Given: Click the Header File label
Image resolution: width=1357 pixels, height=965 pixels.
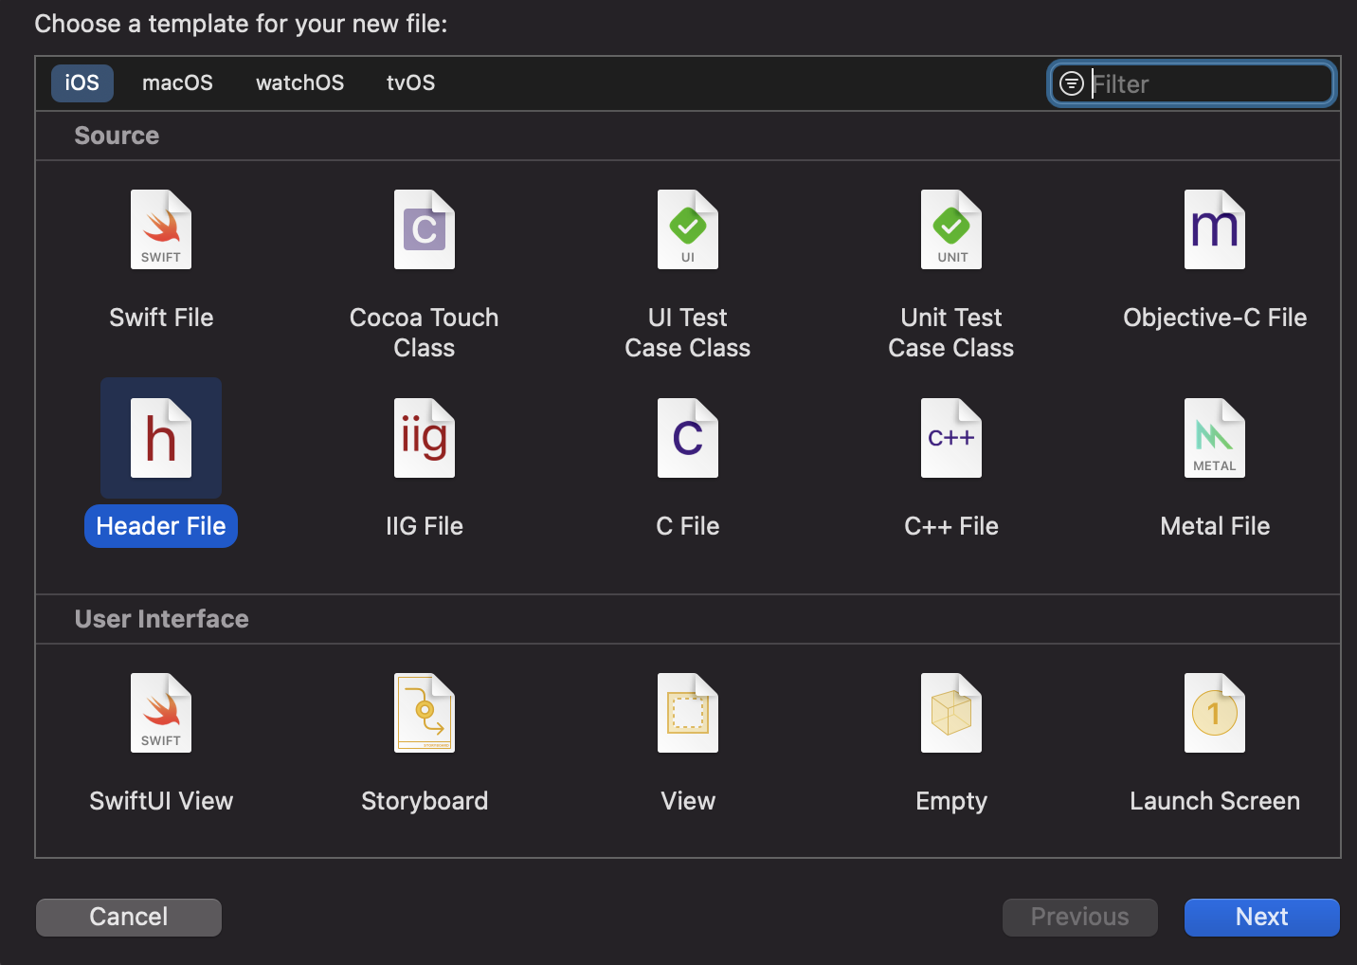Looking at the screenshot, I should pos(161,526).
